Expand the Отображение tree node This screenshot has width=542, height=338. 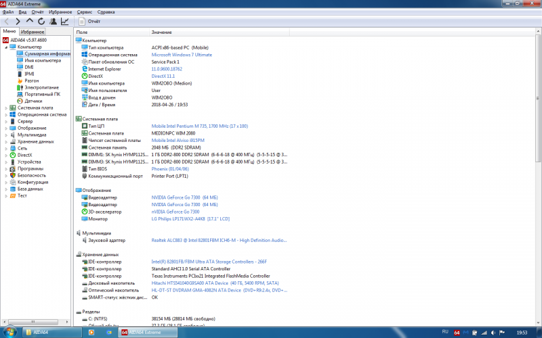(x=6, y=128)
